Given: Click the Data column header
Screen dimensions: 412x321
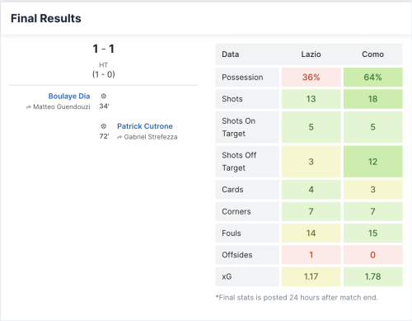Looking at the screenshot, I should coord(231,54).
